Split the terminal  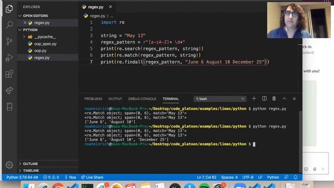(x=264, y=99)
